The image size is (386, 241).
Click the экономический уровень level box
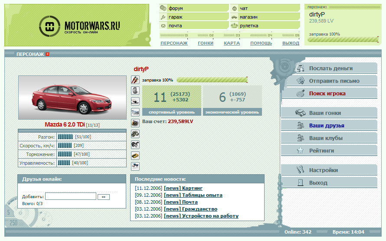pyautogui.click(x=232, y=100)
